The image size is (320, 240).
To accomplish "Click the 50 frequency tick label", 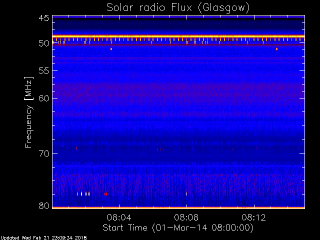I will [44, 43].
